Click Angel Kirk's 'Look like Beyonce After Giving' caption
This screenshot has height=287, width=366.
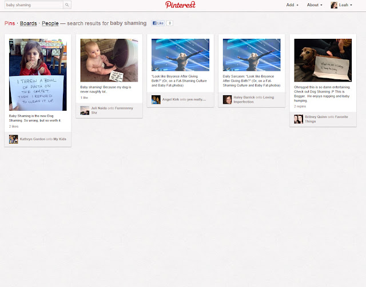(179, 81)
